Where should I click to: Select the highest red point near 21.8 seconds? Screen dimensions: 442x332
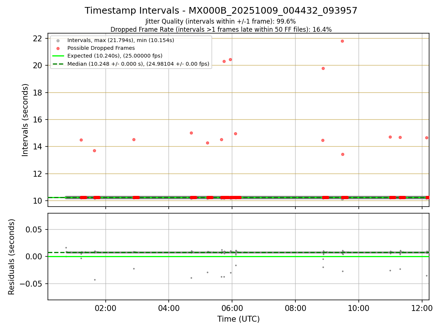[x=342, y=41]
